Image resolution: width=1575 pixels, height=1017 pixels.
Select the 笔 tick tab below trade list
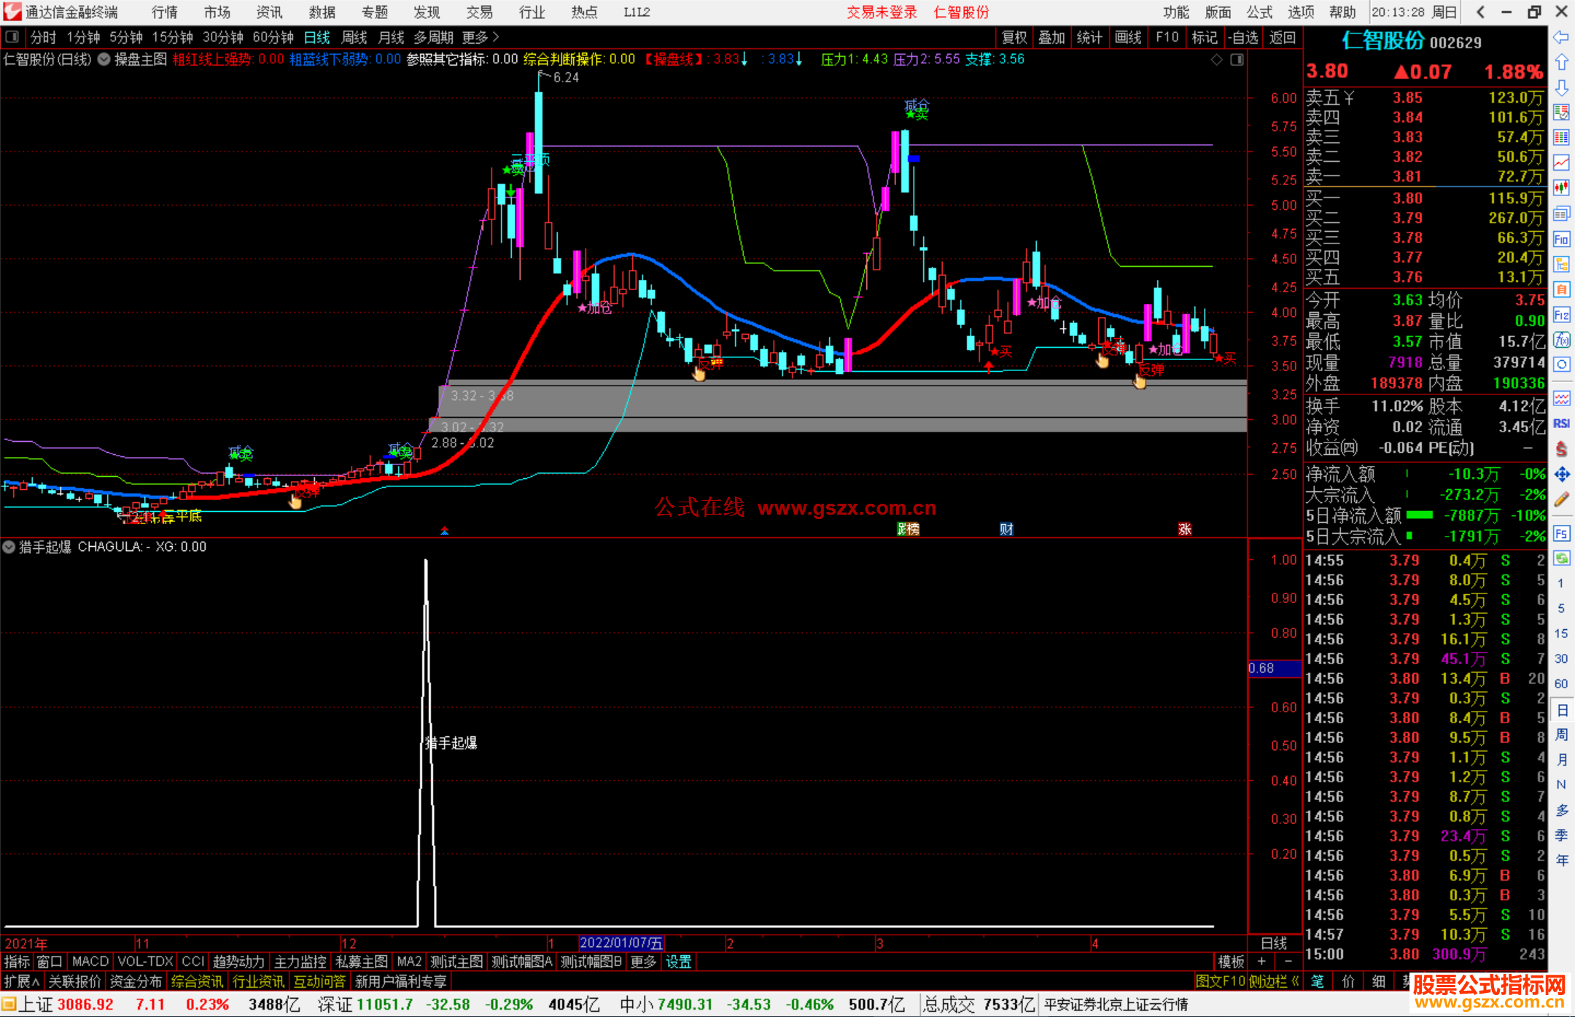click(x=1318, y=981)
